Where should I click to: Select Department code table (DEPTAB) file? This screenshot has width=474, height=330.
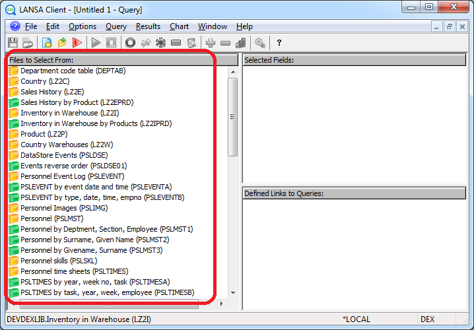pos(73,71)
